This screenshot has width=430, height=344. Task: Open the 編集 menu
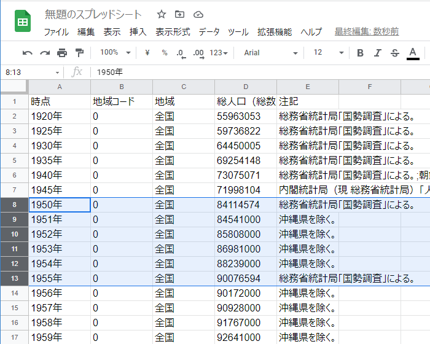click(x=86, y=32)
